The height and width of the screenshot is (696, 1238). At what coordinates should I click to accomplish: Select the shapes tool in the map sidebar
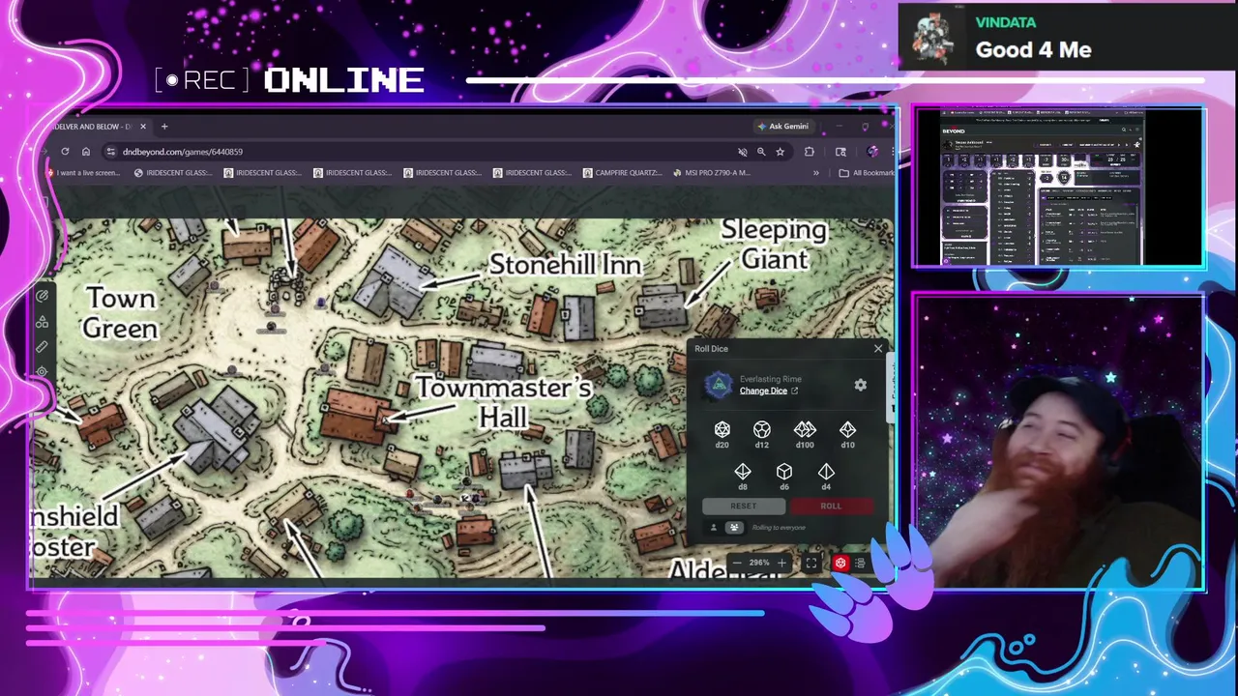pos(42,322)
